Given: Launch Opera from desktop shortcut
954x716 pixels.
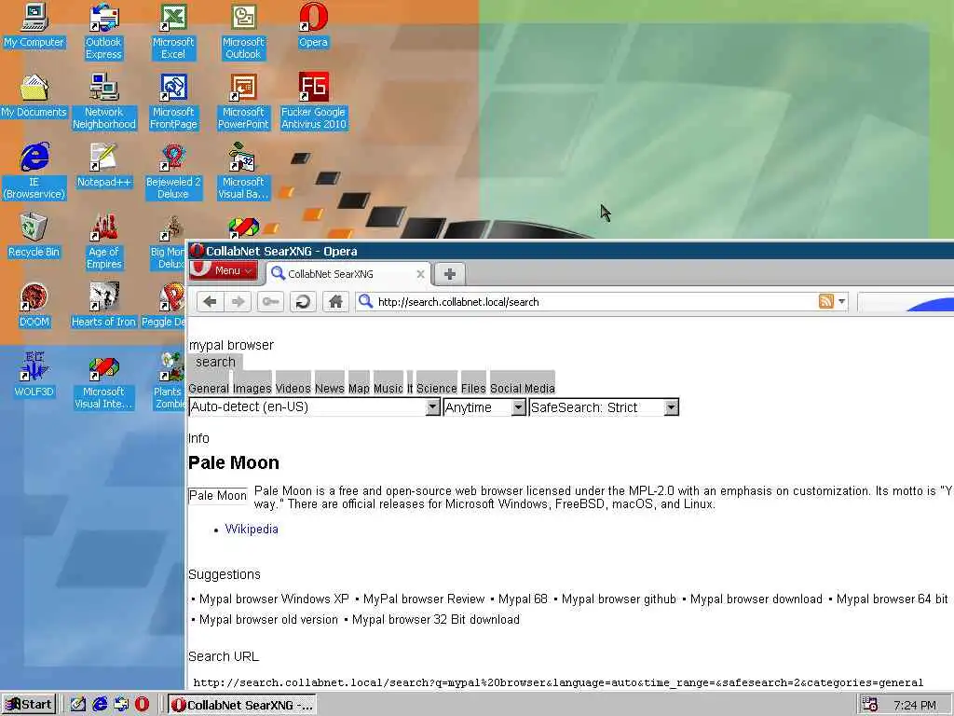Looking at the screenshot, I should 313,25.
